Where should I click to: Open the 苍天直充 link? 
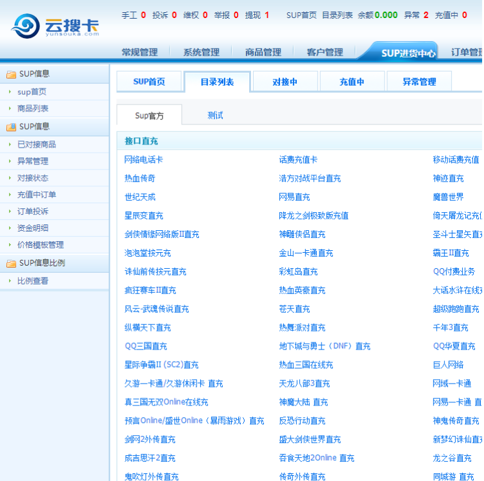(x=294, y=309)
